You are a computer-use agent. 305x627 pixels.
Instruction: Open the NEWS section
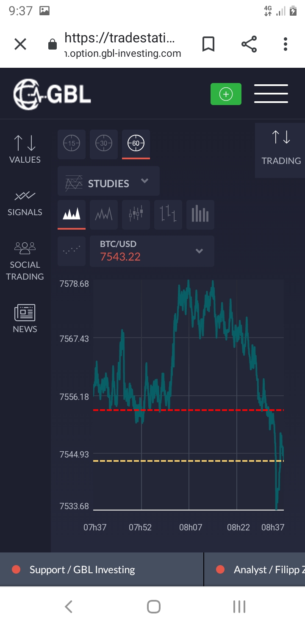point(25,319)
